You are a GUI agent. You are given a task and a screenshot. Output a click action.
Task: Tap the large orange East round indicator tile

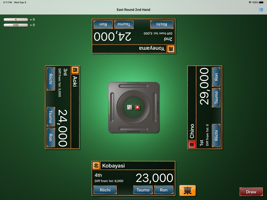[187, 190]
